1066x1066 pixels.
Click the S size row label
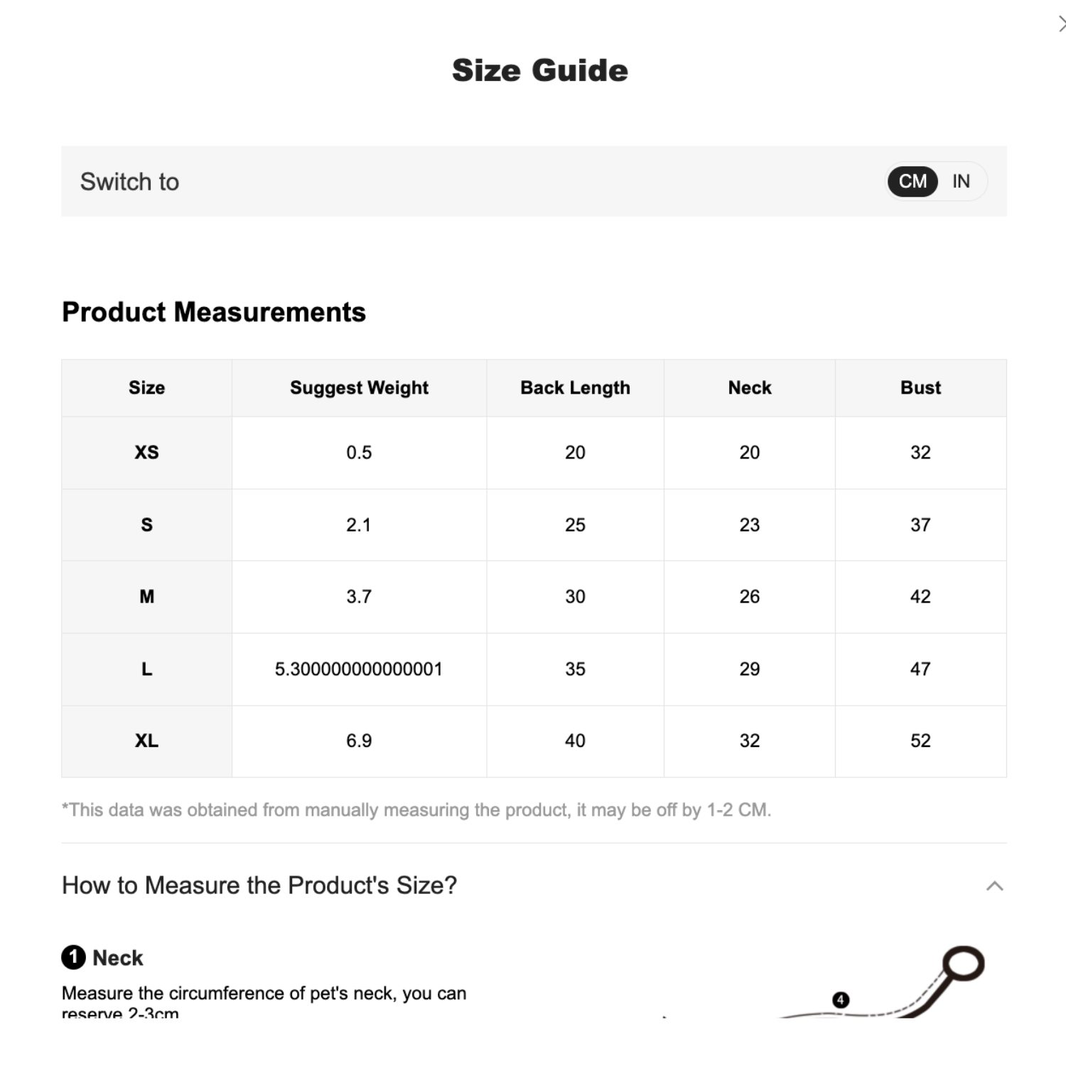[x=146, y=525]
